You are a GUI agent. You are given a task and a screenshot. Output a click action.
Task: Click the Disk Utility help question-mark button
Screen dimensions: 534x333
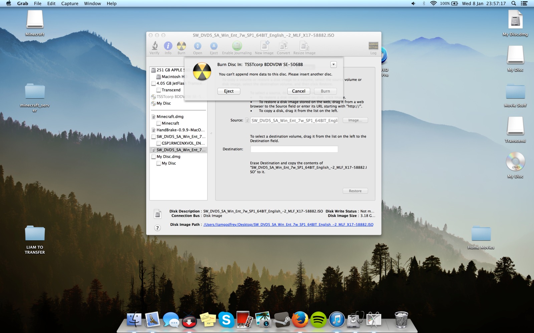157,228
